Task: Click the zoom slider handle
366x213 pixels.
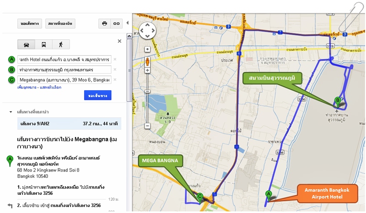Action: [x=147, y=91]
